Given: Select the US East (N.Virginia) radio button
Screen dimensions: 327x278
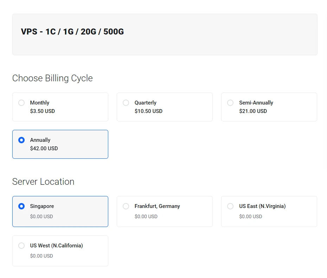Looking at the screenshot, I should [230, 206].
